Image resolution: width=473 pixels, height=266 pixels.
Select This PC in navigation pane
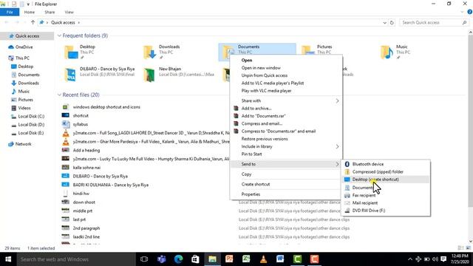click(x=22, y=58)
